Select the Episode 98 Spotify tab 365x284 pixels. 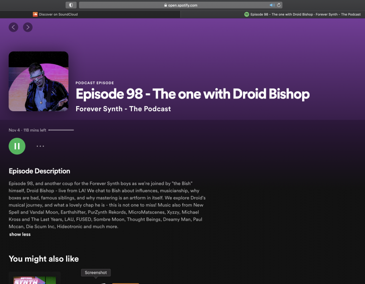(x=273, y=15)
